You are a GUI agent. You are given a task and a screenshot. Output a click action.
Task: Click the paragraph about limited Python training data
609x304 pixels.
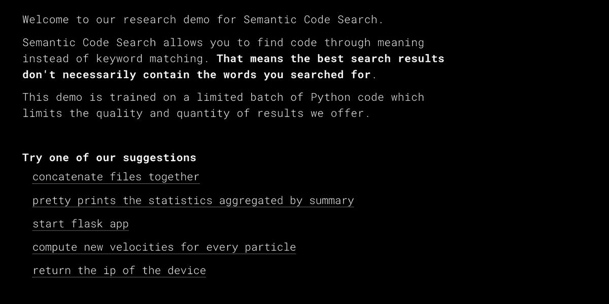[x=223, y=105]
